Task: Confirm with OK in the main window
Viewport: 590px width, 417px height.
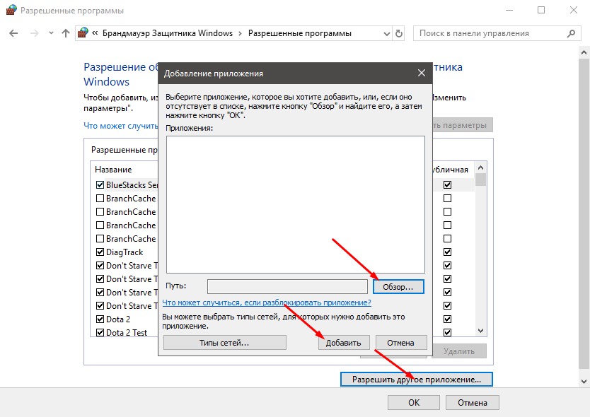Action: [414, 403]
